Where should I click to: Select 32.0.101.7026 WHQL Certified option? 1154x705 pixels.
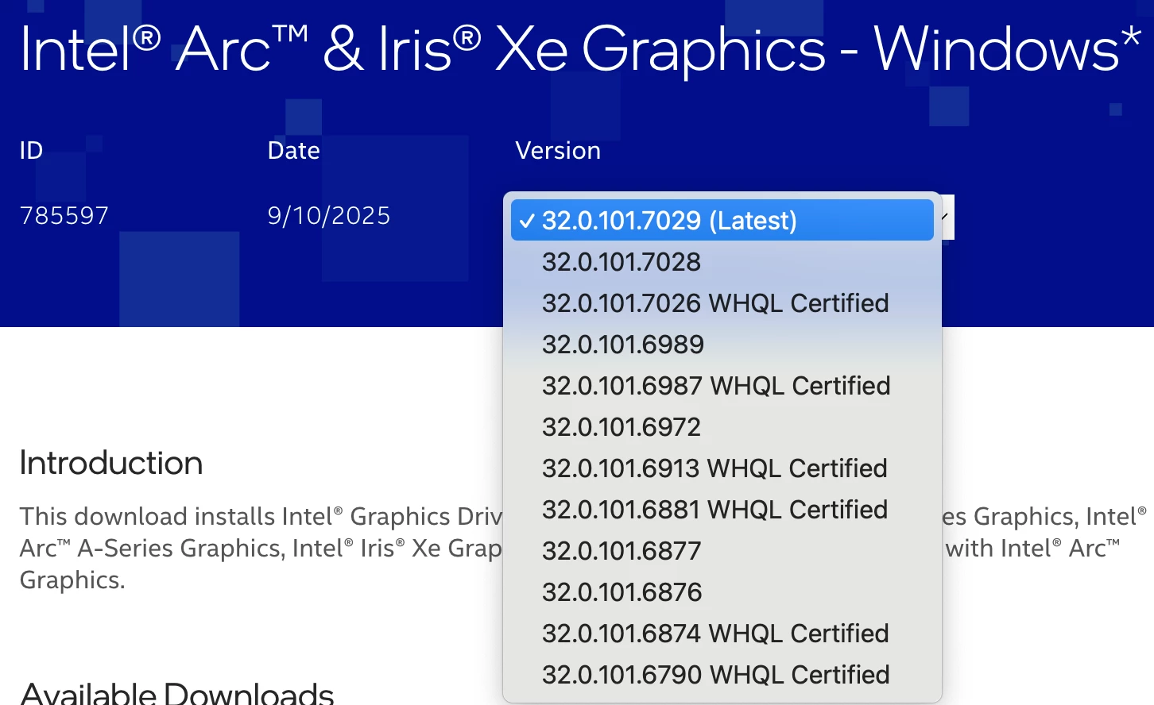coord(722,302)
